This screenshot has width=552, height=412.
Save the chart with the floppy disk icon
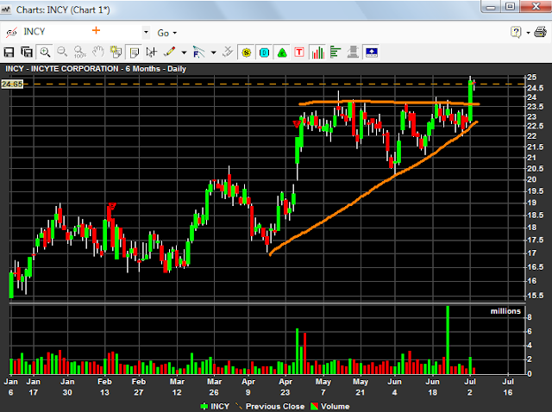pyautogui.click(x=9, y=53)
